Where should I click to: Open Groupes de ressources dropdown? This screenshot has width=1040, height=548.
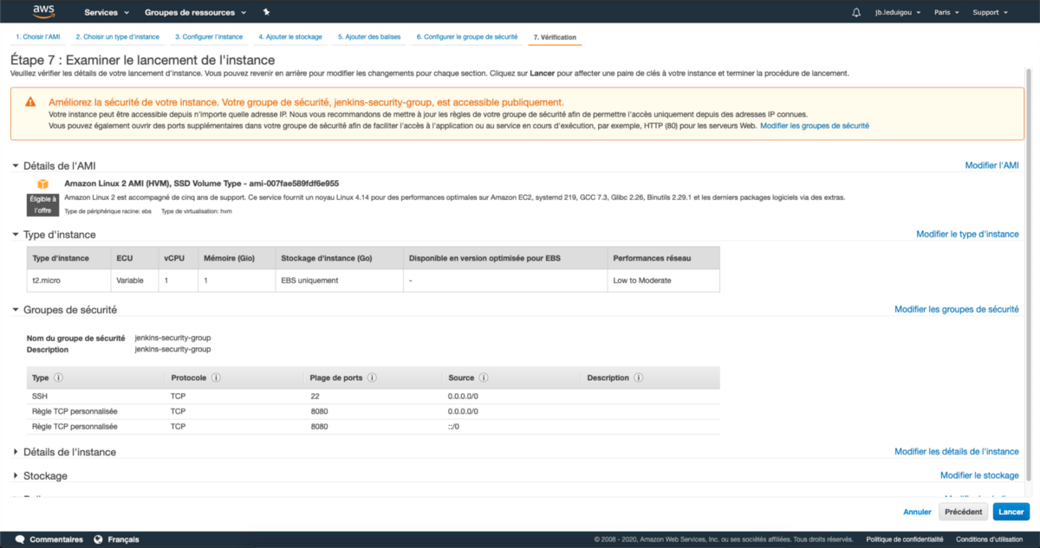[195, 12]
